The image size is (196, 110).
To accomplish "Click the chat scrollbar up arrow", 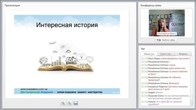I will 191,102.
